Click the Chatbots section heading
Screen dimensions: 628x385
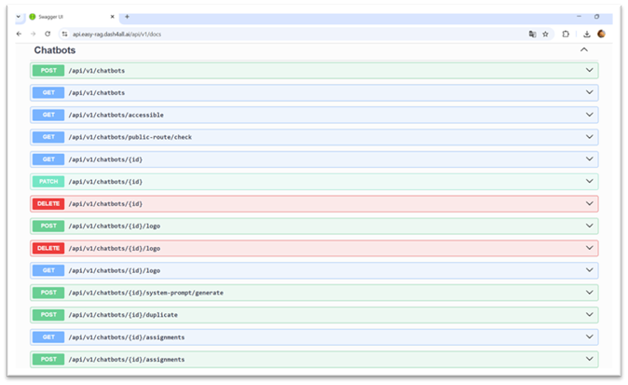click(55, 50)
